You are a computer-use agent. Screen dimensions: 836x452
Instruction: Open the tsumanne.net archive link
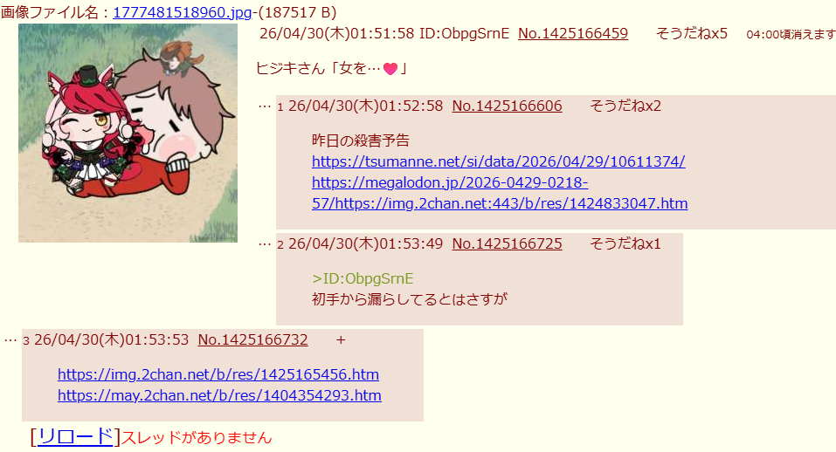(x=499, y=161)
